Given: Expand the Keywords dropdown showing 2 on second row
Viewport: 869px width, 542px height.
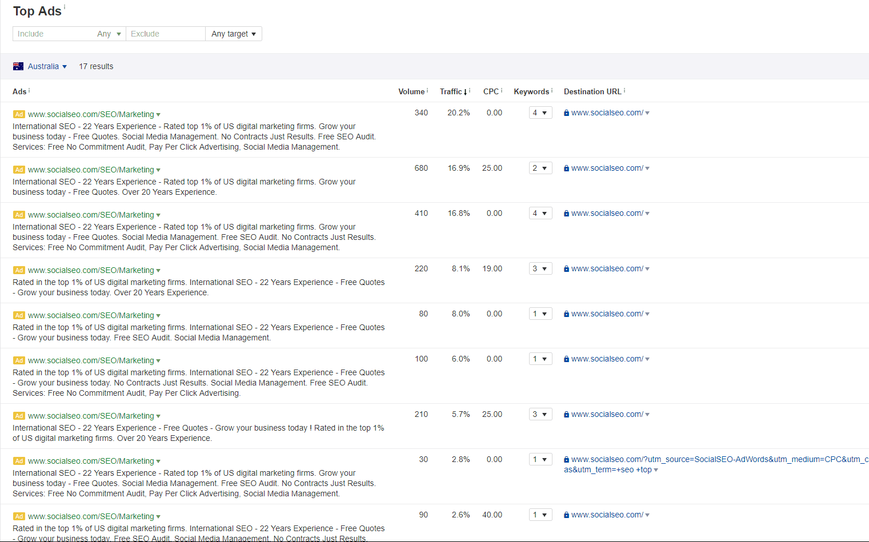Looking at the screenshot, I should point(540,167).
